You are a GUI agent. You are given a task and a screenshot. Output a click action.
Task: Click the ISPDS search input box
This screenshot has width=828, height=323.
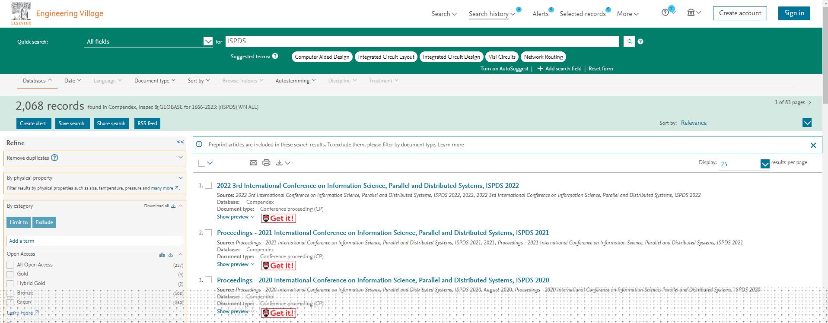pyautogui.click(x=422, y=41)
